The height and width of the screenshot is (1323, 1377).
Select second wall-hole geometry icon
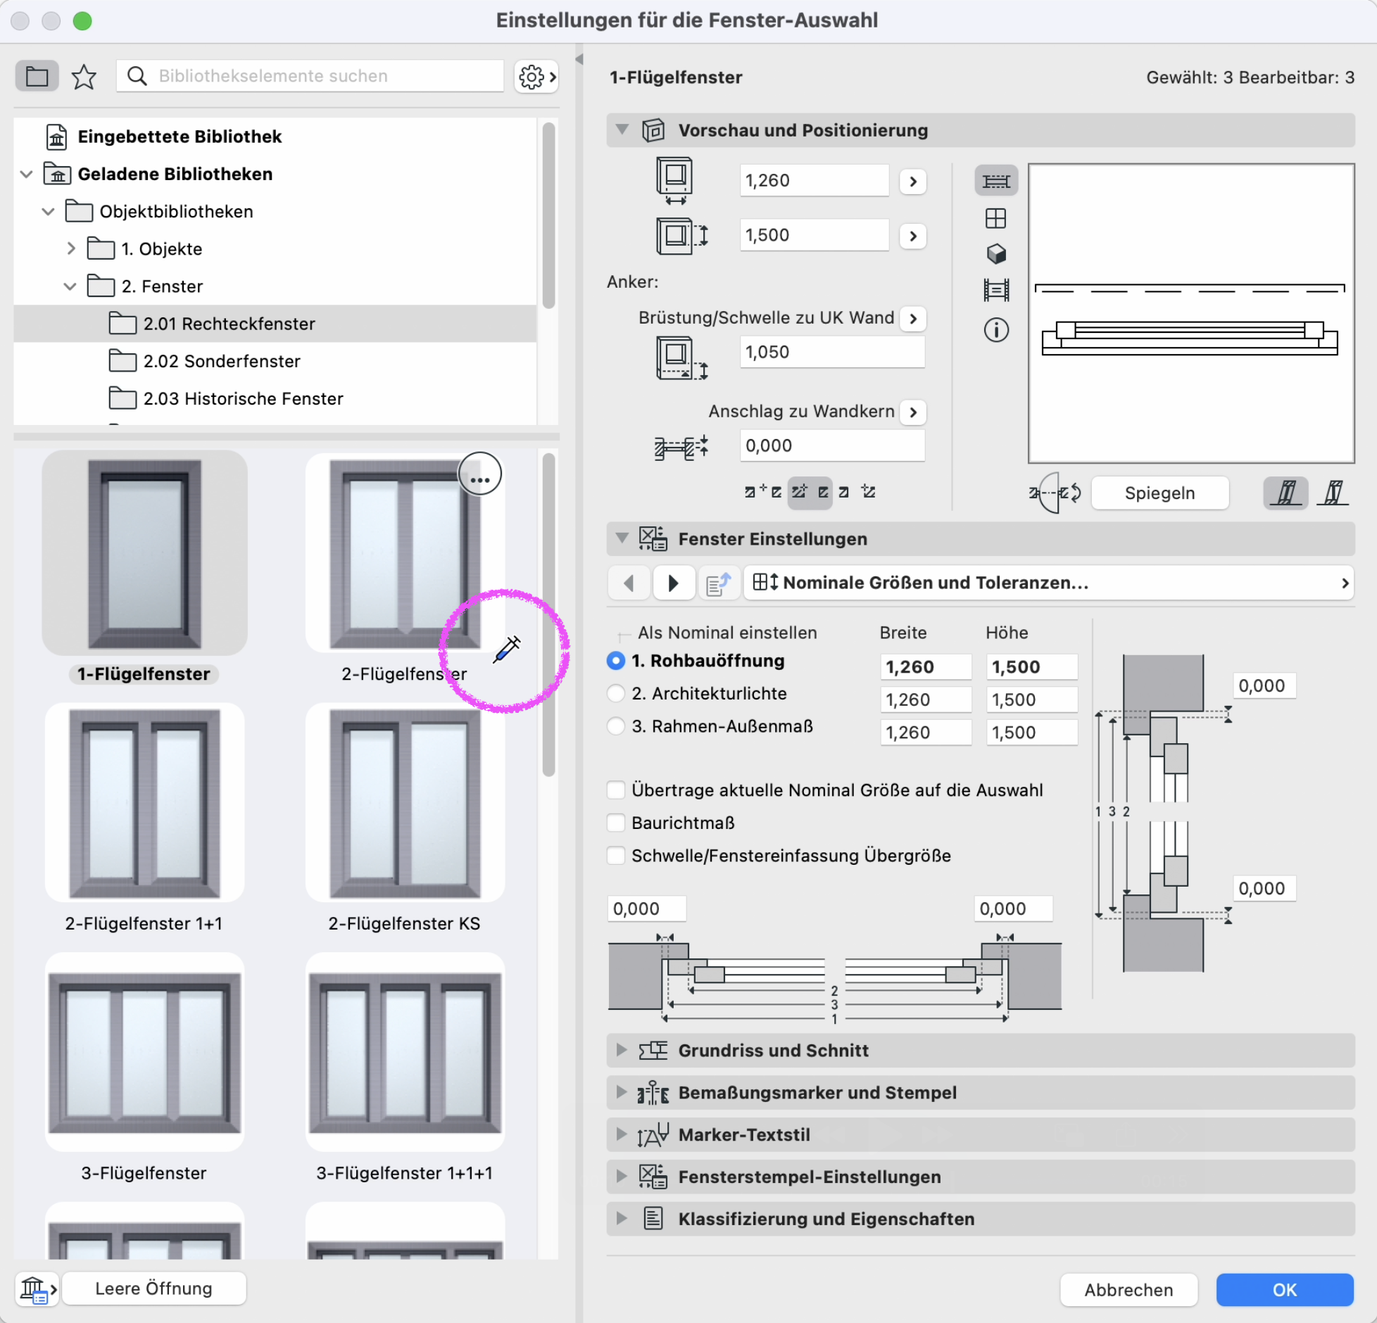1333,493
